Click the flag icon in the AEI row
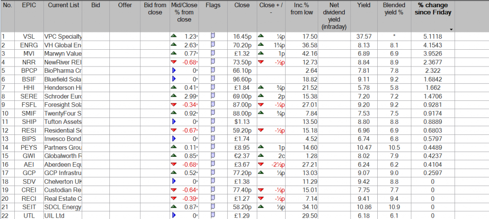Image resolution: width=489 pixels, height=219 pixels. point(213,164)
